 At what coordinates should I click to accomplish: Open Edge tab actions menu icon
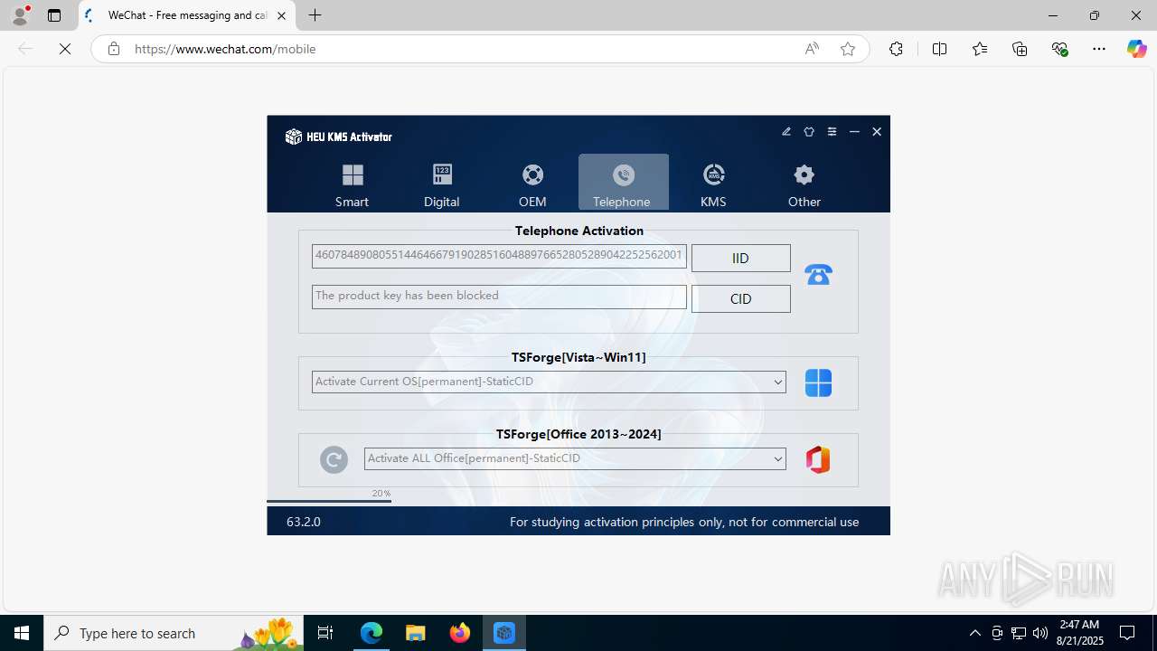[x=54, y=15]
